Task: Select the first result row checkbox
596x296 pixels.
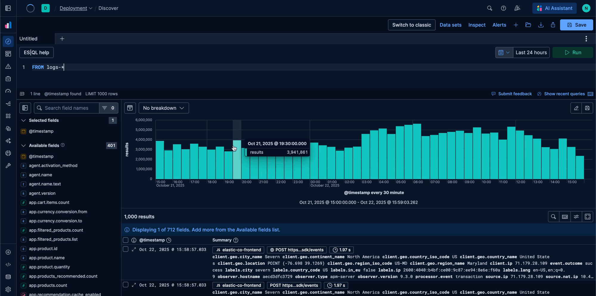Action: [x=126, y=249]
